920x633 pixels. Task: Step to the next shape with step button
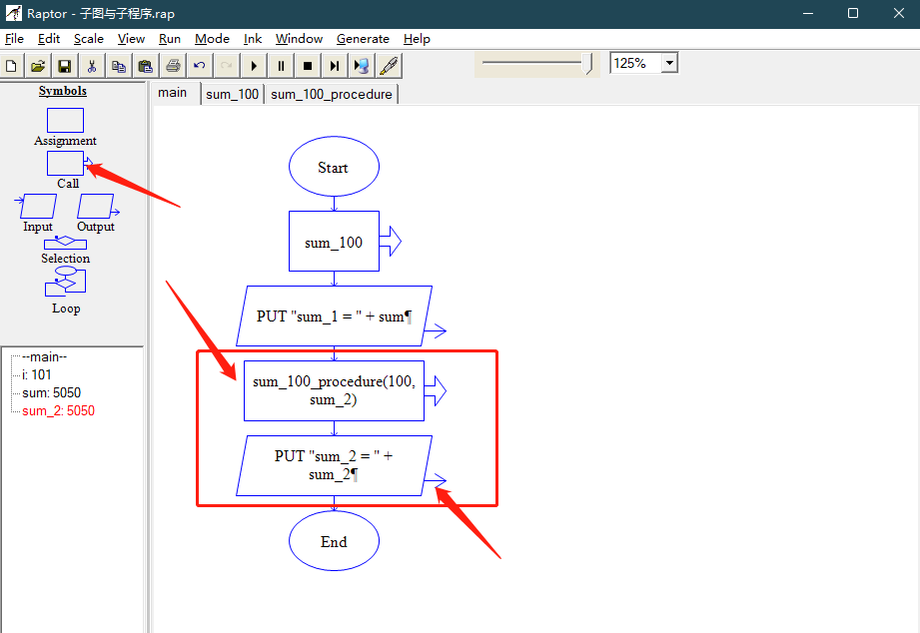point(335,66)
